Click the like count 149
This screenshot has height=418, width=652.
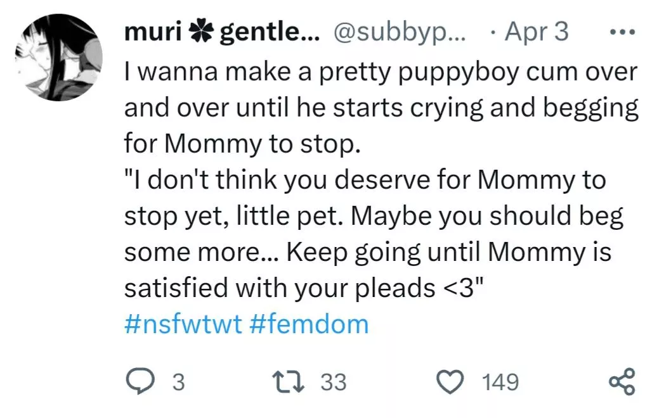click(x=500, y=382)
